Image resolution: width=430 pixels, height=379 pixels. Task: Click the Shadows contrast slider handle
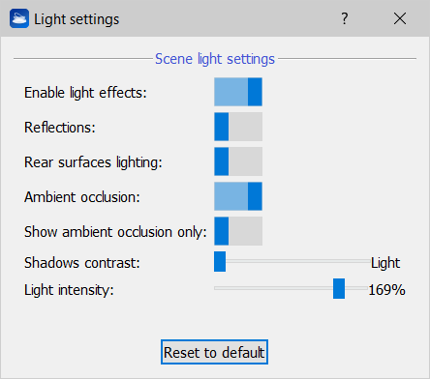click(220, 261)
